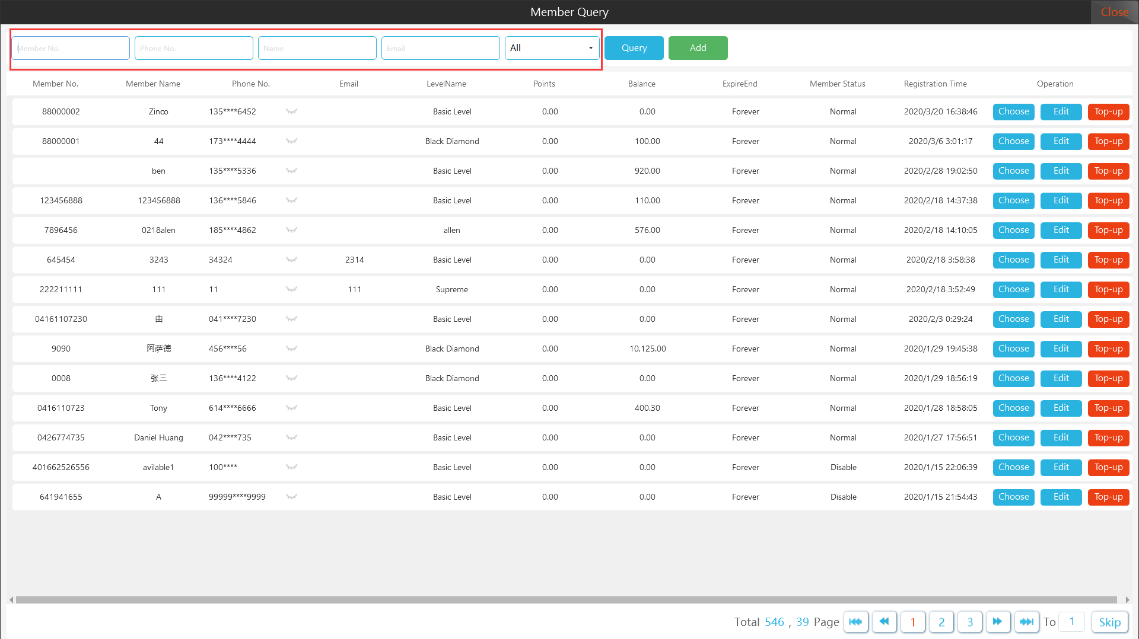Viewport: 1139px width, 639px height.
Task: Top-up balance for member 88000001
Action: click(1108, 141)
